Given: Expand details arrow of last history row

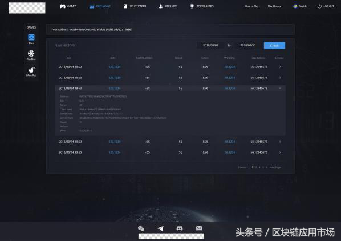Looking at the screenshot, I should tap(280, 152).
